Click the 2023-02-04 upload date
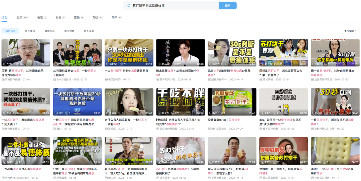361x181 pixels. [x=81, y=79]
